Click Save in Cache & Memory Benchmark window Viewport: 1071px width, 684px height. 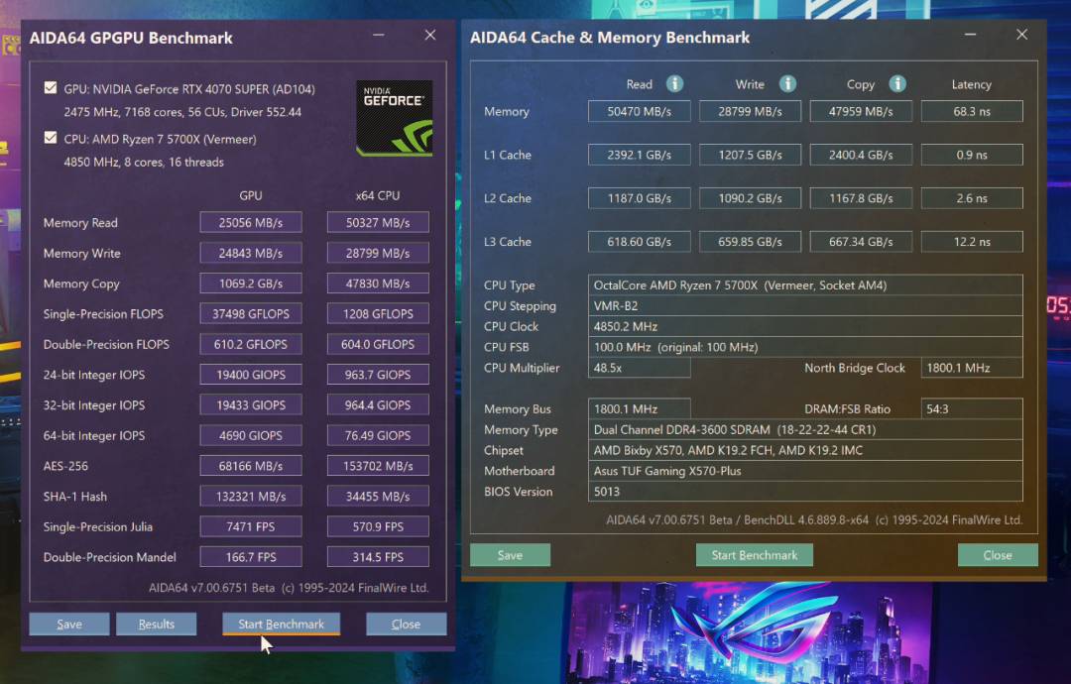[511, 555]
